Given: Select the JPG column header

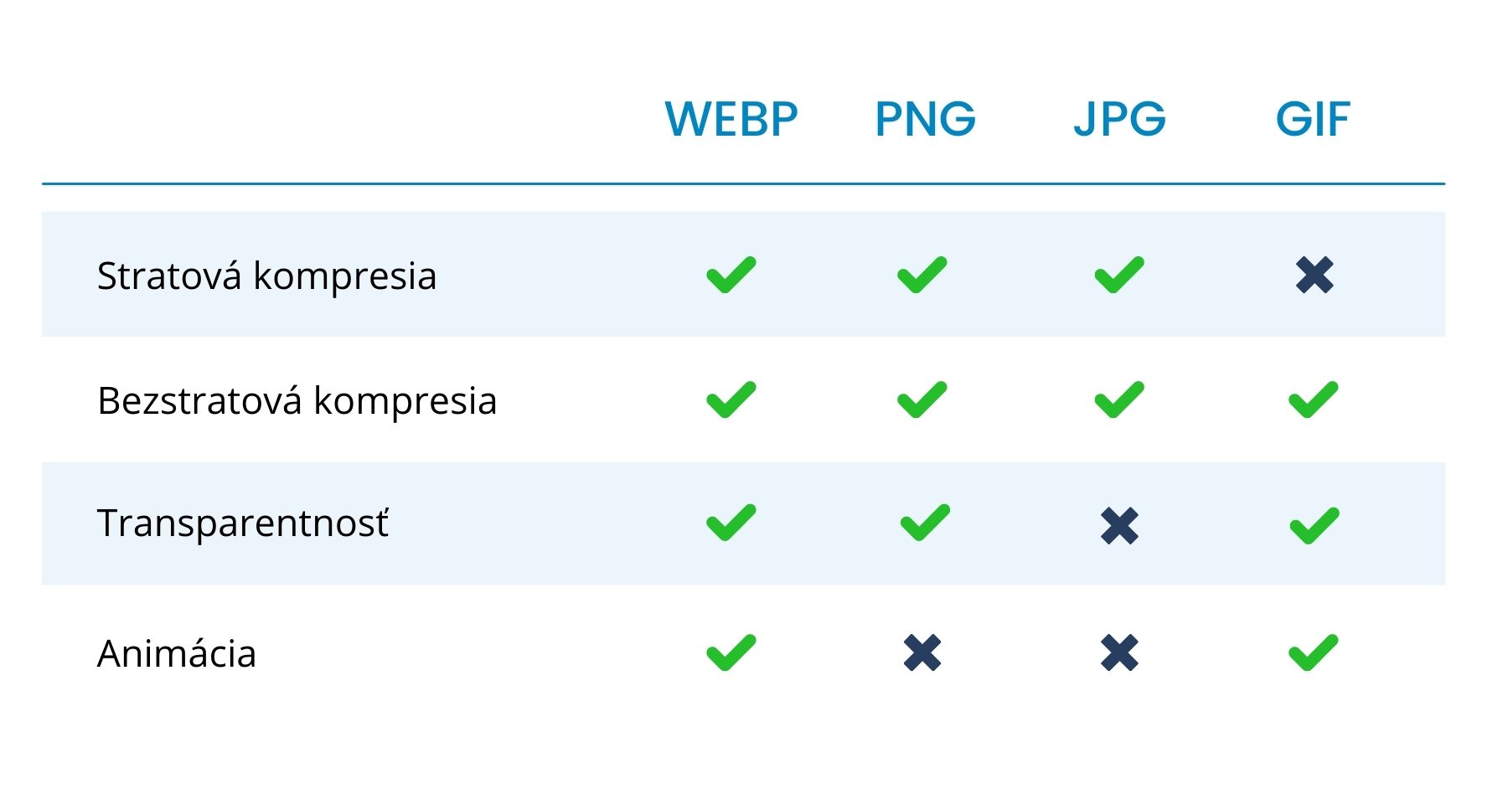Looking at the screenshot, I should point(1119,119).
